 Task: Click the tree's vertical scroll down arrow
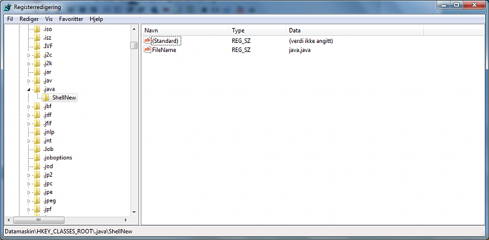point(134,212)
